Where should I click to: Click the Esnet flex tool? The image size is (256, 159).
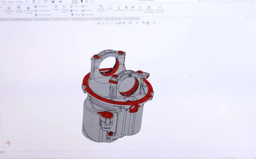click(140, 8)
